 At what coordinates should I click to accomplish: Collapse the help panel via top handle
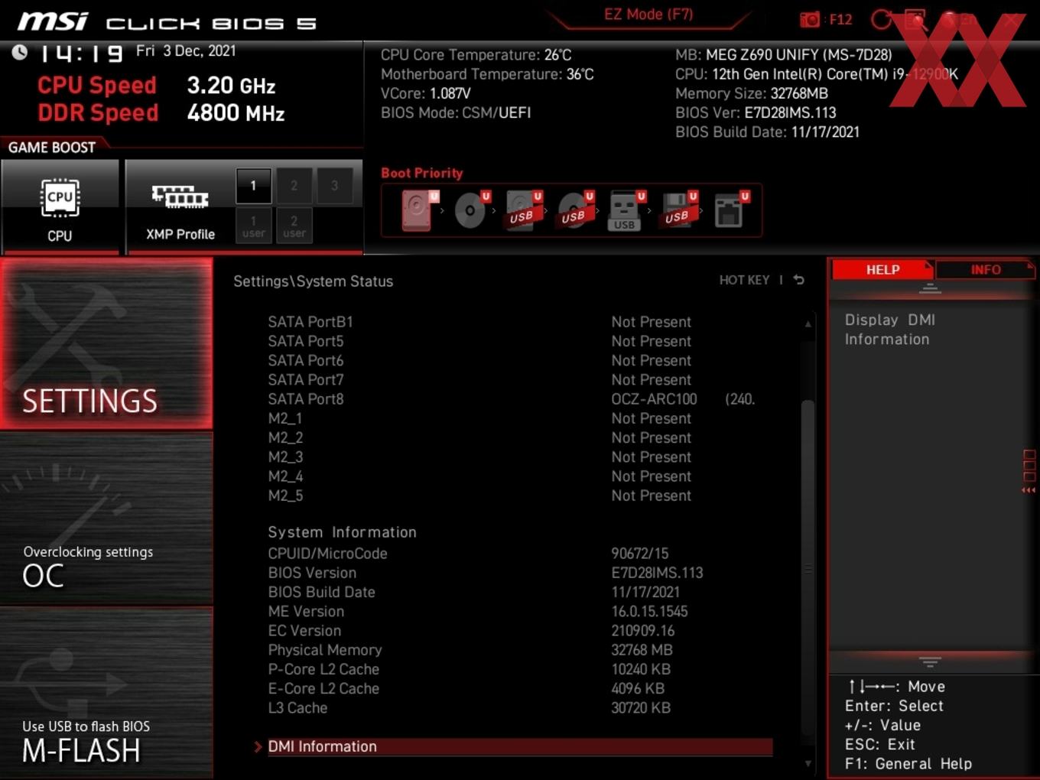coord(930,288)
